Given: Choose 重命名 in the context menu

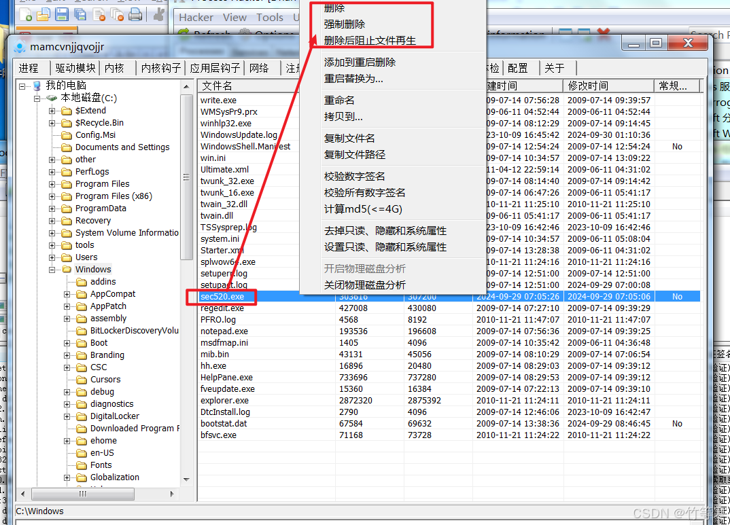Looking at the screenshot, I should pyautogui.click(x=339, y=101).
